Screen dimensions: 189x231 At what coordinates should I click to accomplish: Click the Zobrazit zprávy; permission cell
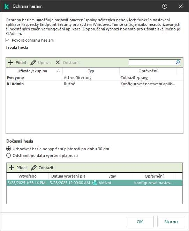(135, 78)
